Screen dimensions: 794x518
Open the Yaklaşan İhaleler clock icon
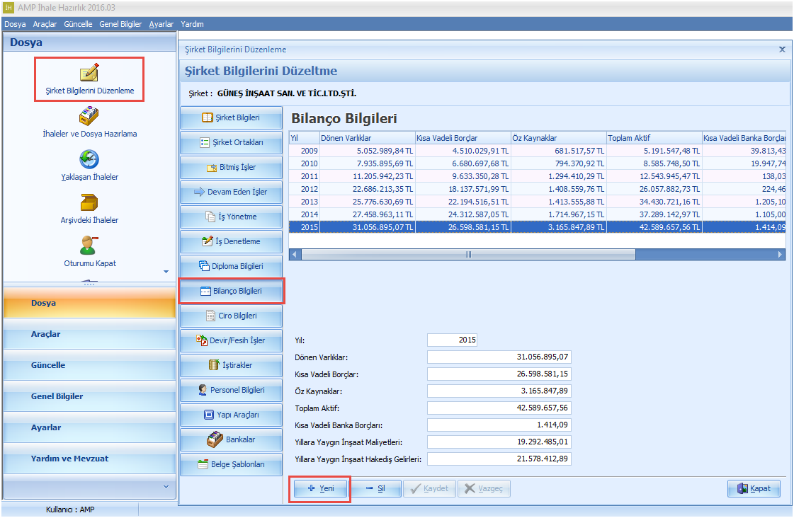[89, 159]
